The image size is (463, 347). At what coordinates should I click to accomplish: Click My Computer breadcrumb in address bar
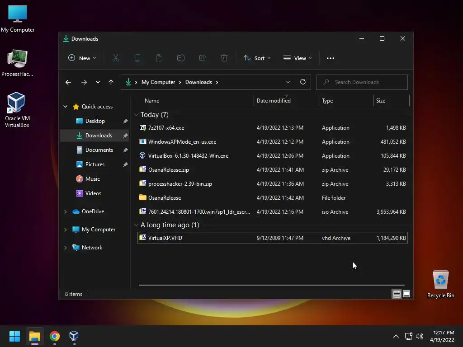[158, 82]
